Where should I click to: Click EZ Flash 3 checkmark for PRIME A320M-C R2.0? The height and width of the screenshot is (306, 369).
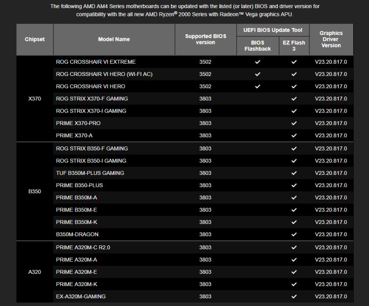[x=294, y=247]
